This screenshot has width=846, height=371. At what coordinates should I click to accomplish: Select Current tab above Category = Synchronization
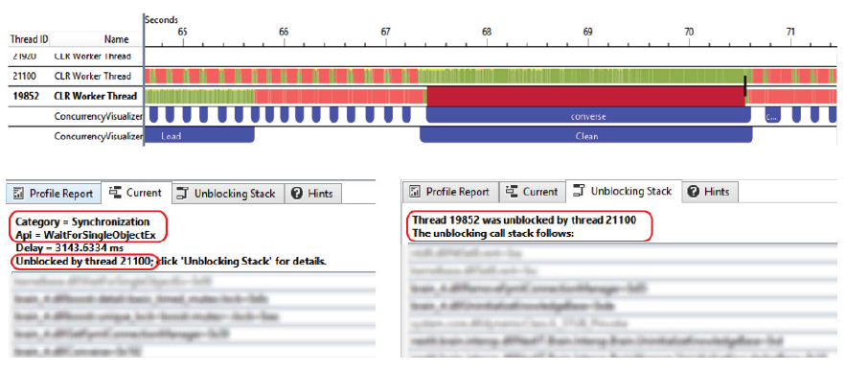coord(136,193)
